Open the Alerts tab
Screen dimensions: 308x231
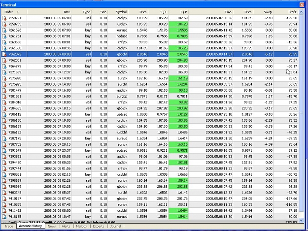click(x=66, y=226)
